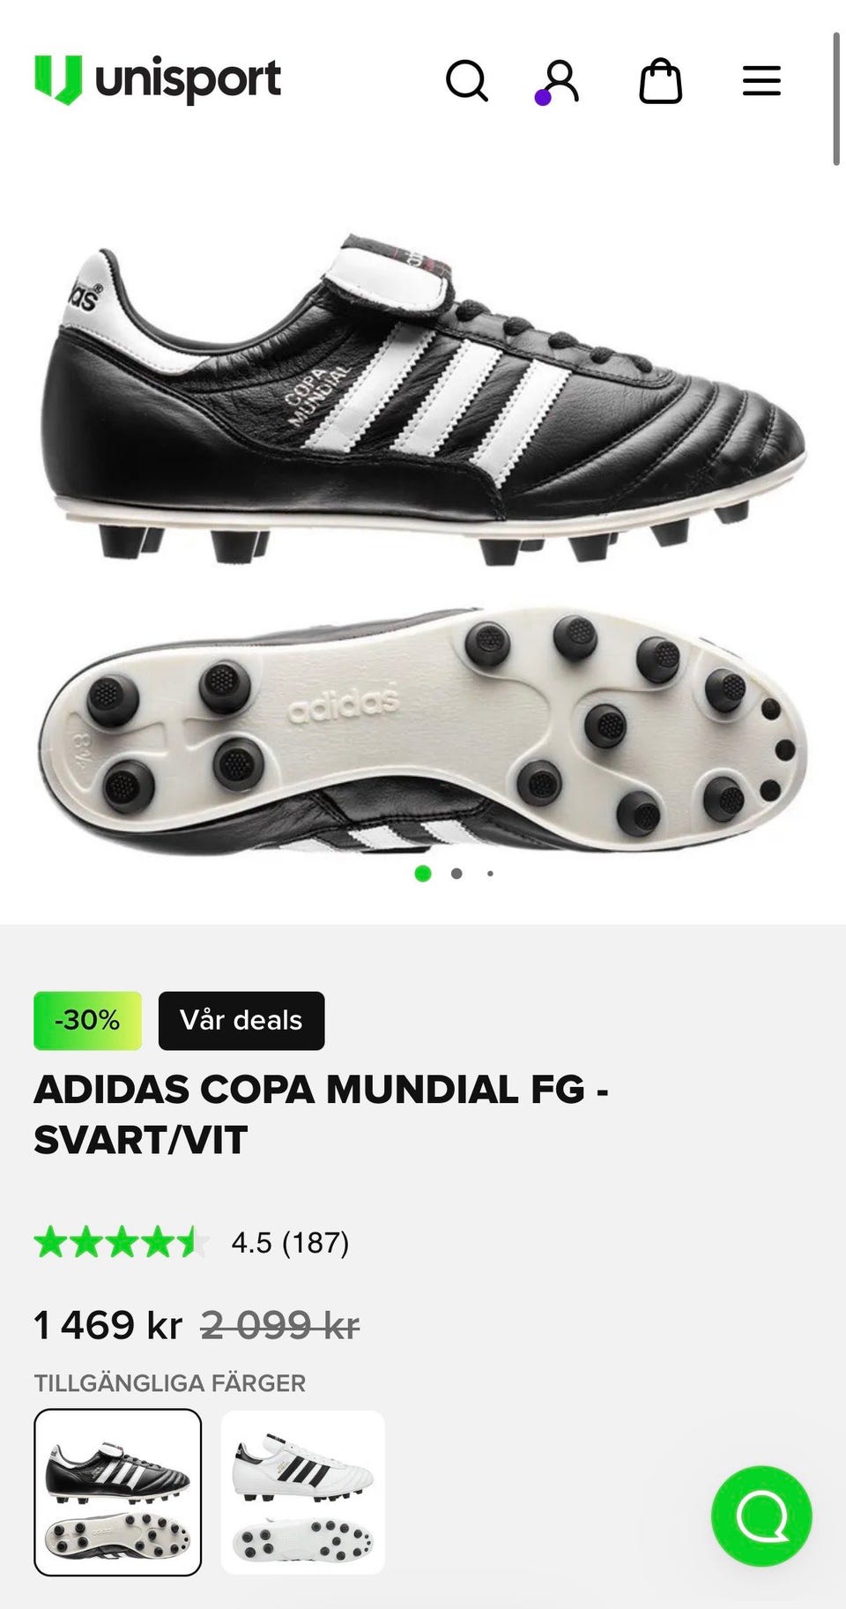Viewport: 846px width, 1609px height.
Task: Open the 4.5 (187) reviews link
Action: pyautogui.click(x=290, y=1242)
